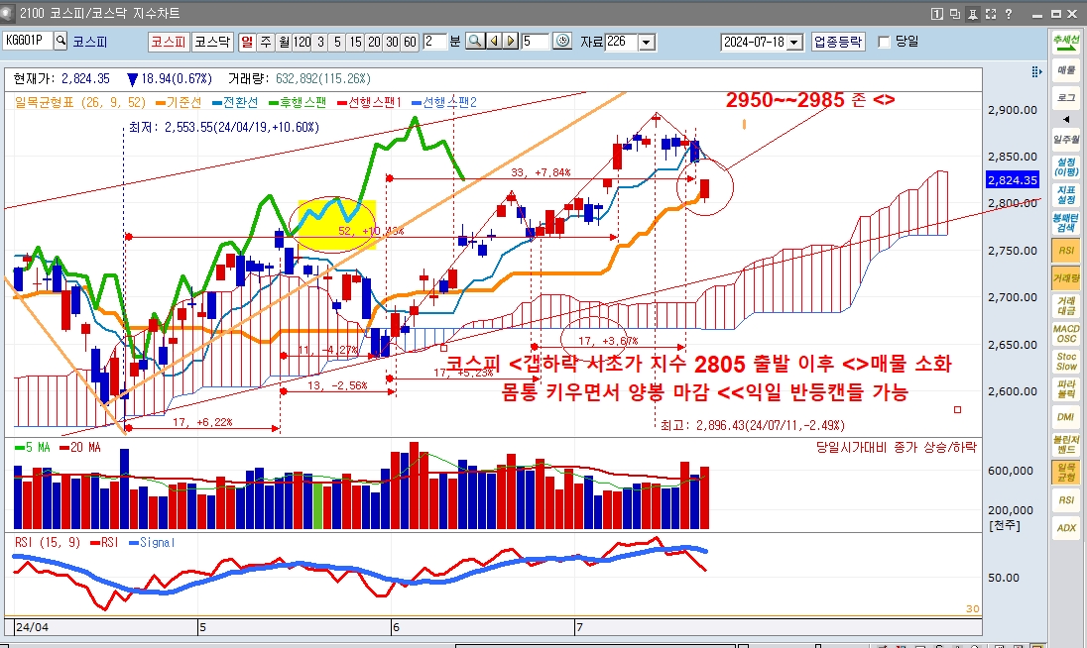Open 설정(이평) moving average settings

click(x=1066, y=166)
